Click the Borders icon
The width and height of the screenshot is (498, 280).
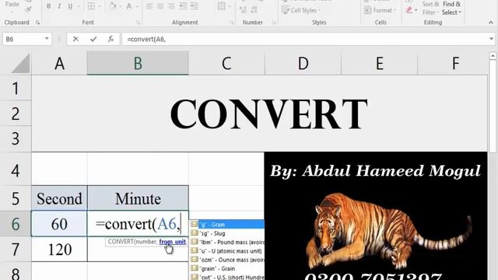tap(91, 6)
